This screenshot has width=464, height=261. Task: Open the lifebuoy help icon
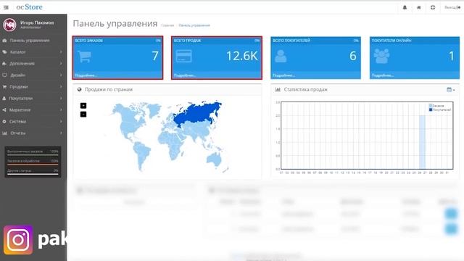tap(433, 7)
